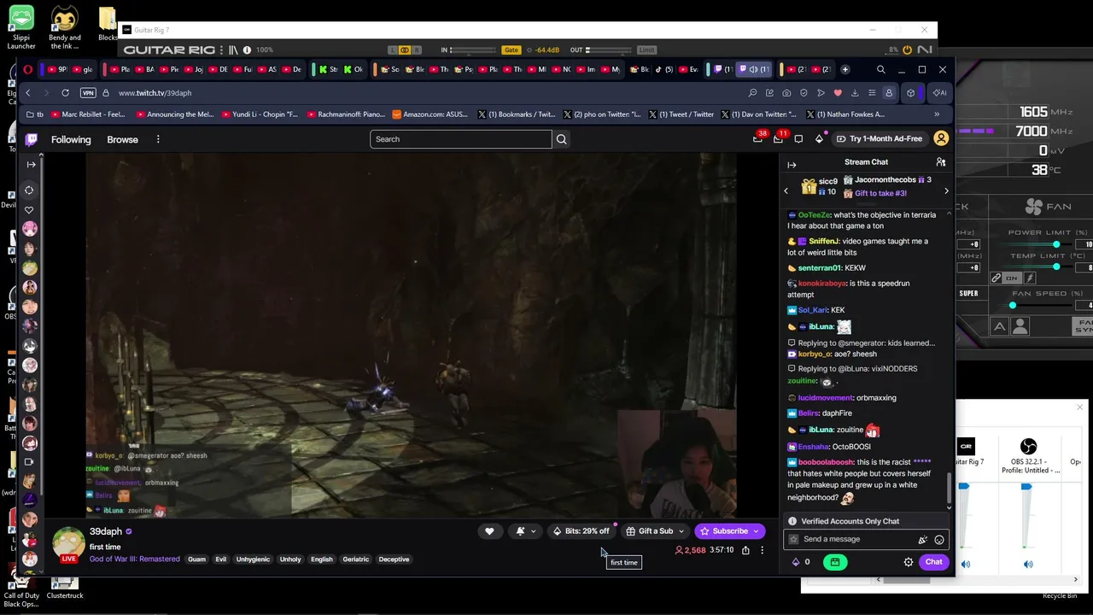The image size is (1093, 615).
Task: Open the Clustertruck desktop icon
Action: click(x=65, y=587)
